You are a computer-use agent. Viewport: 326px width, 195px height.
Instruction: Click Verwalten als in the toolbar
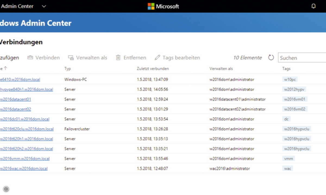pos(87,58)
